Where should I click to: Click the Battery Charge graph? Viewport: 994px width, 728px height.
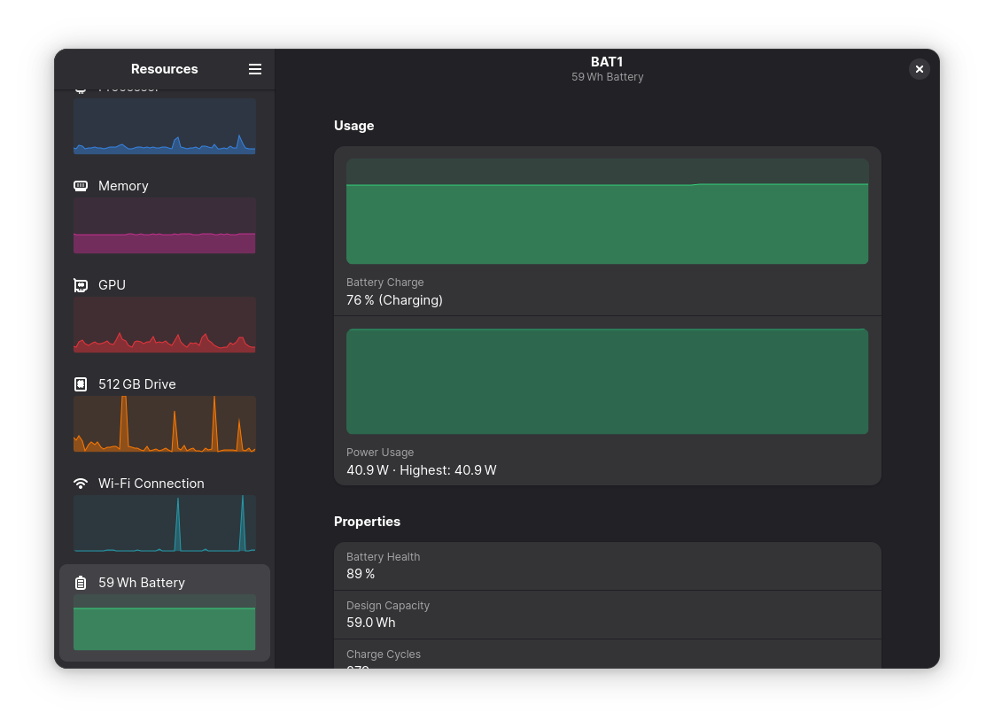click(607, 212)
